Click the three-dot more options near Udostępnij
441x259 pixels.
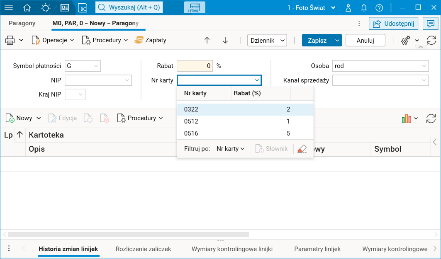pyautogui.click(x=359, y=24)
